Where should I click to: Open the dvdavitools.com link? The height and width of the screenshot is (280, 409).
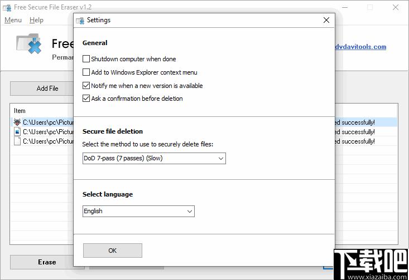(x=360, y=47)
